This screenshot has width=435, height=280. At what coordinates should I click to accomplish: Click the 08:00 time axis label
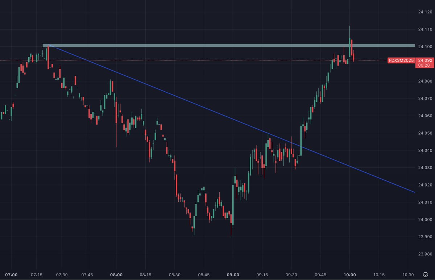(x=116, y=275)
